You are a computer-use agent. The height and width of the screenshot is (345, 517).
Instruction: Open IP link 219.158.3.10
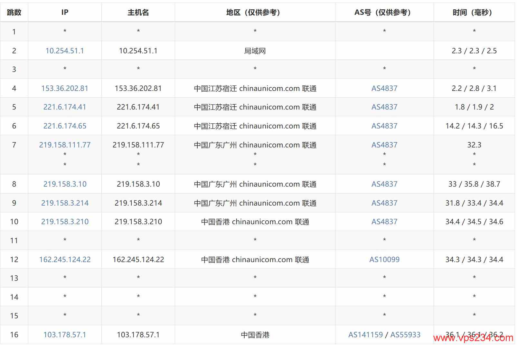(65, 184)
